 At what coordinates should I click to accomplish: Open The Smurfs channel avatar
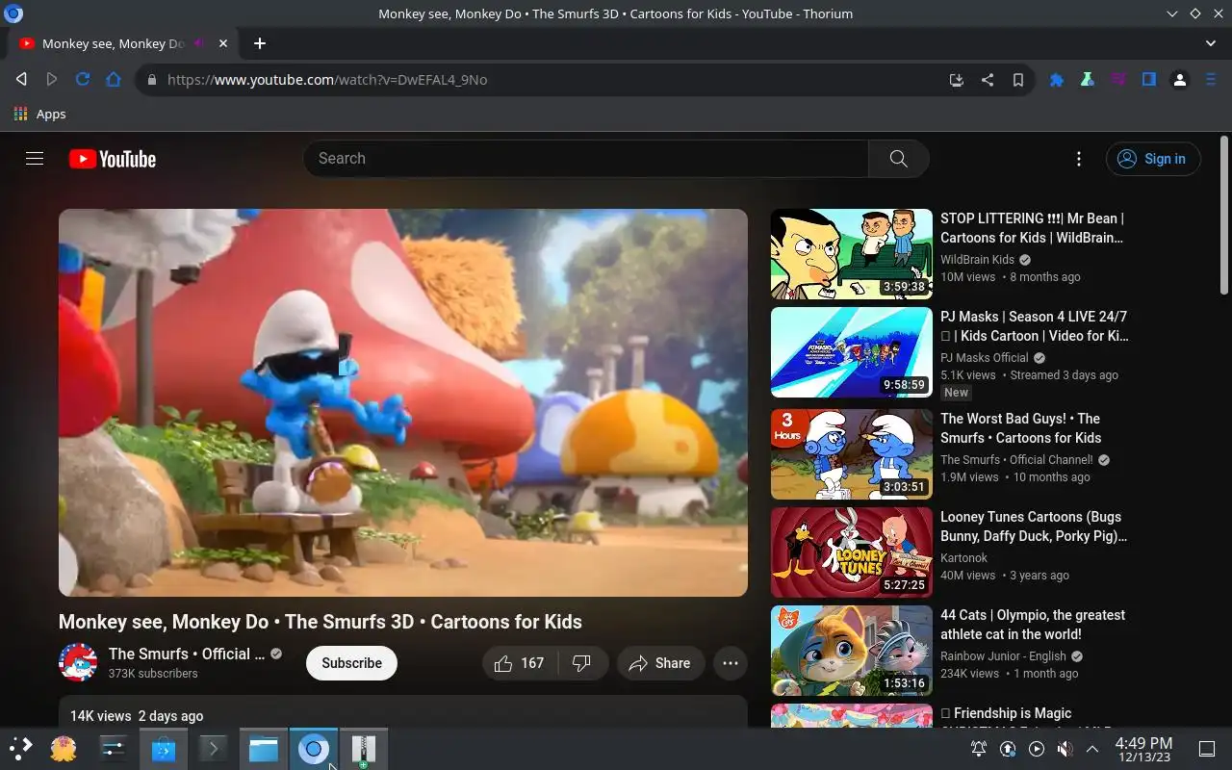[78, 663]
